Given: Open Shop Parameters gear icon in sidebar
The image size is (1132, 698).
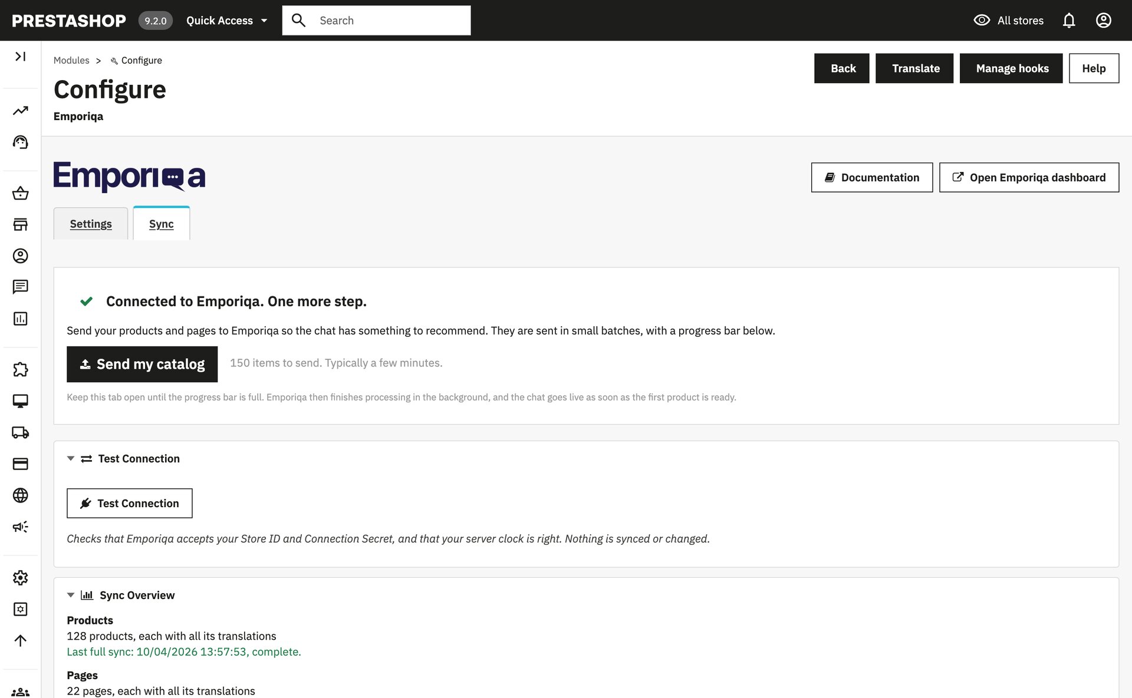Looking at the screenshot, I should (x=21, y=578).
